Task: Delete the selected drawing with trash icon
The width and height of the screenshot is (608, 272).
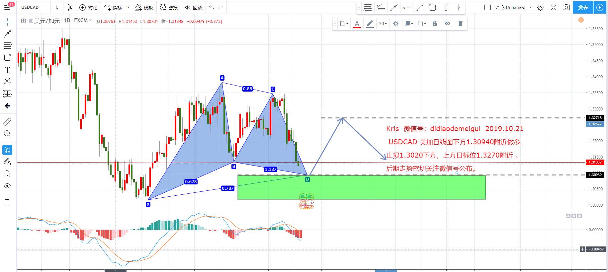Action: tap(461, 24)
